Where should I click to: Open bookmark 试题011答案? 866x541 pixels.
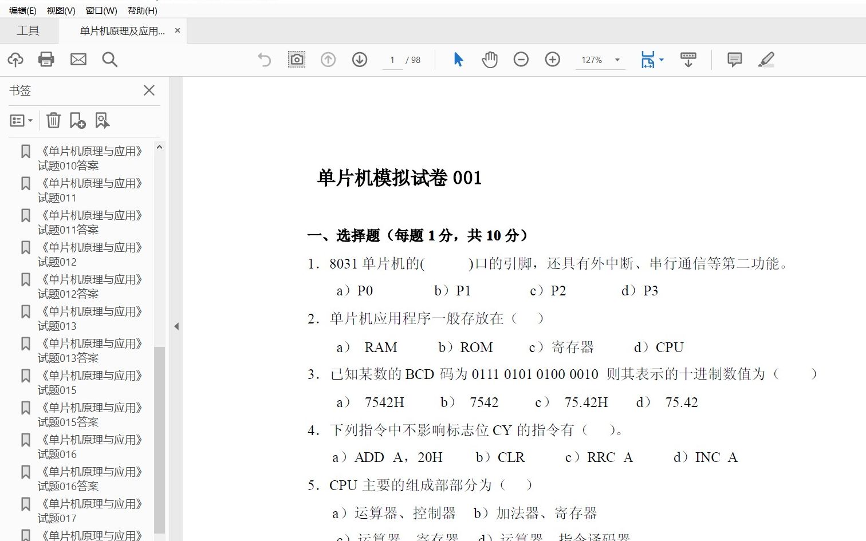[89, 223]
